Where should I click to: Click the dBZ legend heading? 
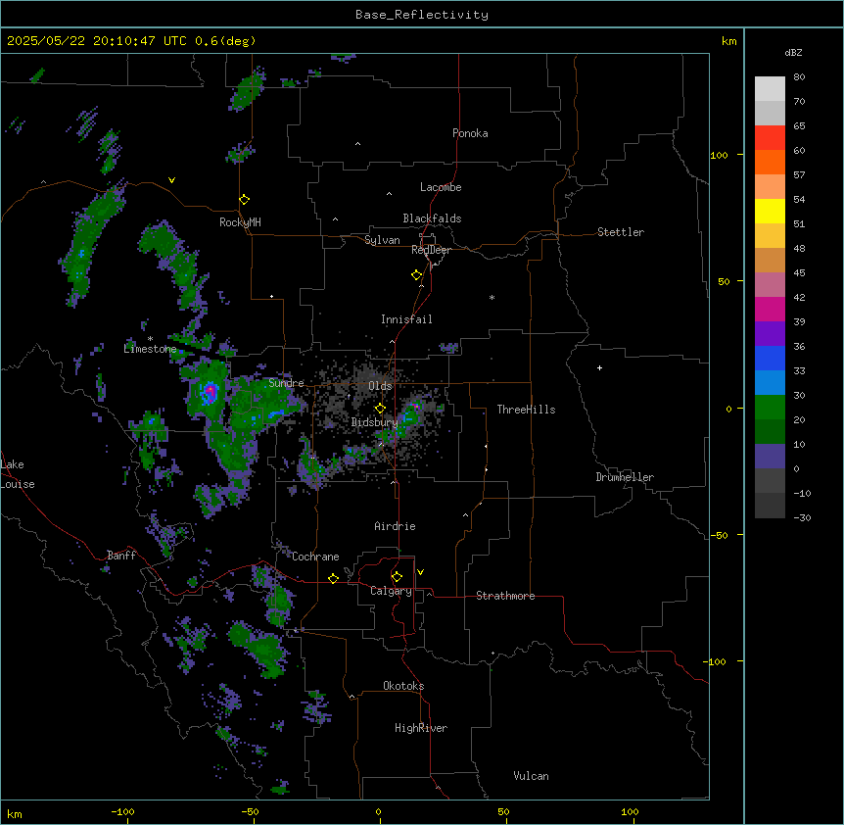(x=793, y=53)
